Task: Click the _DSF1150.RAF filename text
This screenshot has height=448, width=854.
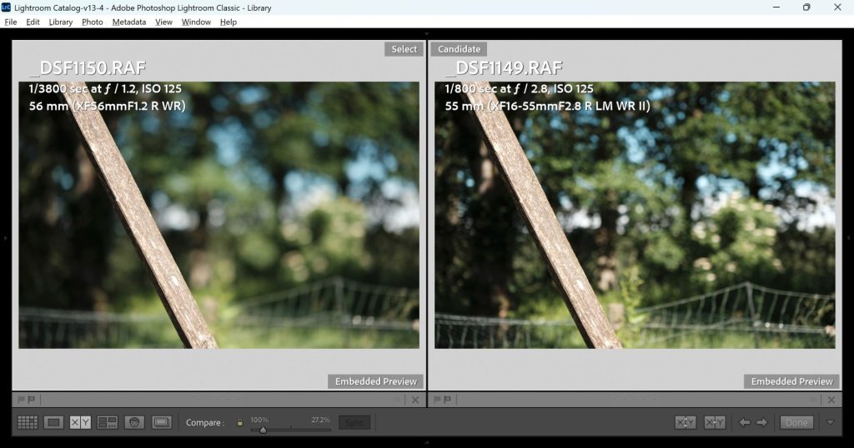Action: pos(88,68)
